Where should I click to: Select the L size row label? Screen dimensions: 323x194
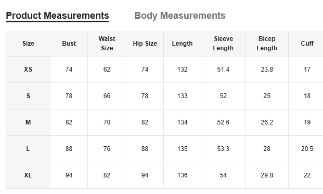(28, 149)
